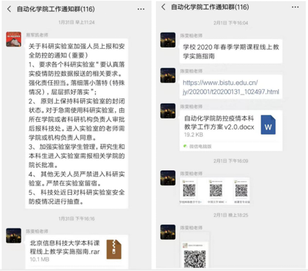
Task: View the rightmost QR code image
Action: pos(241,191)
